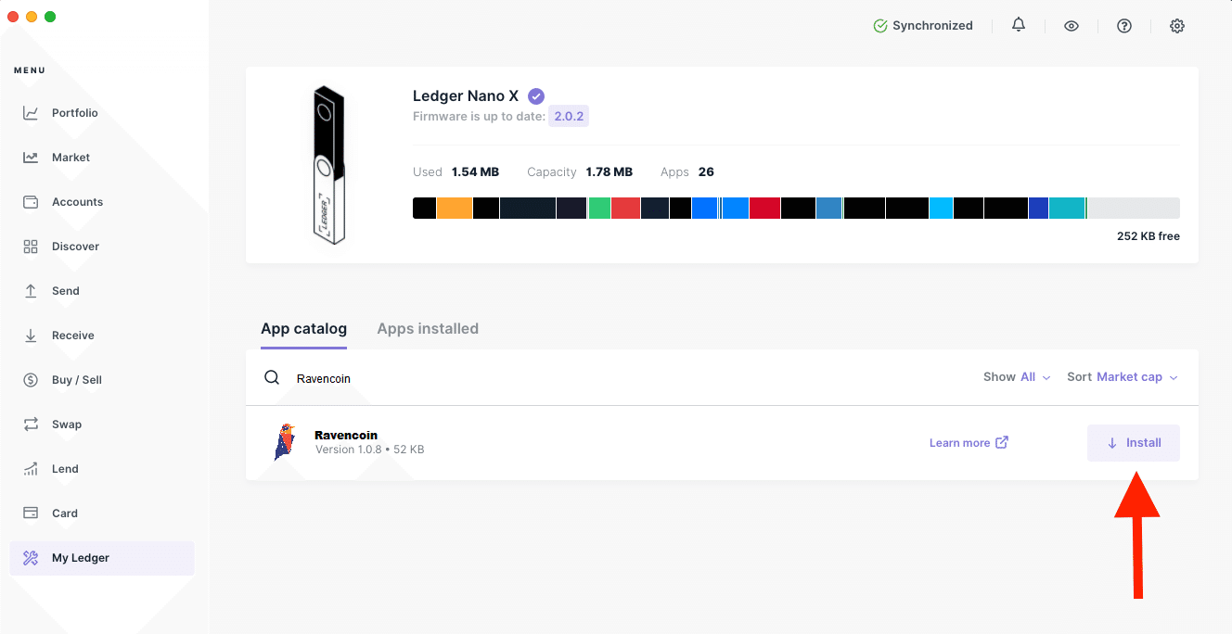Click the Buy / Sell dollar icon
This screenshot has height=634, width=1232.
click(31, 380)
